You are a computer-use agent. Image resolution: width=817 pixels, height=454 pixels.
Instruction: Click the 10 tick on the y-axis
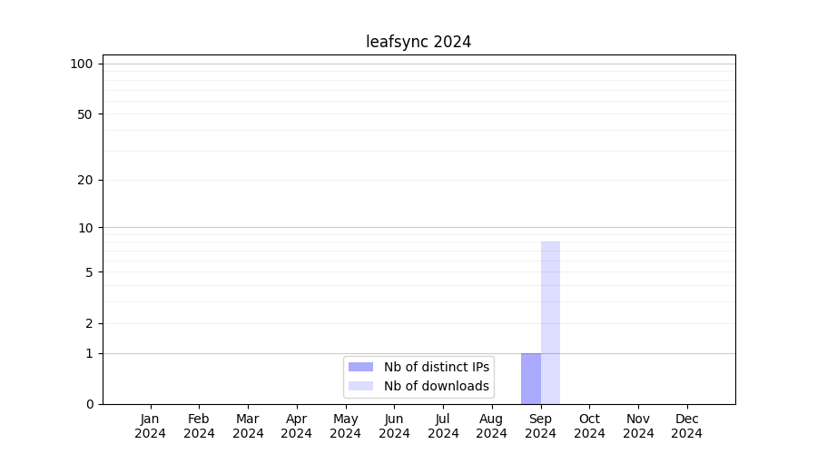pos(85,228)
